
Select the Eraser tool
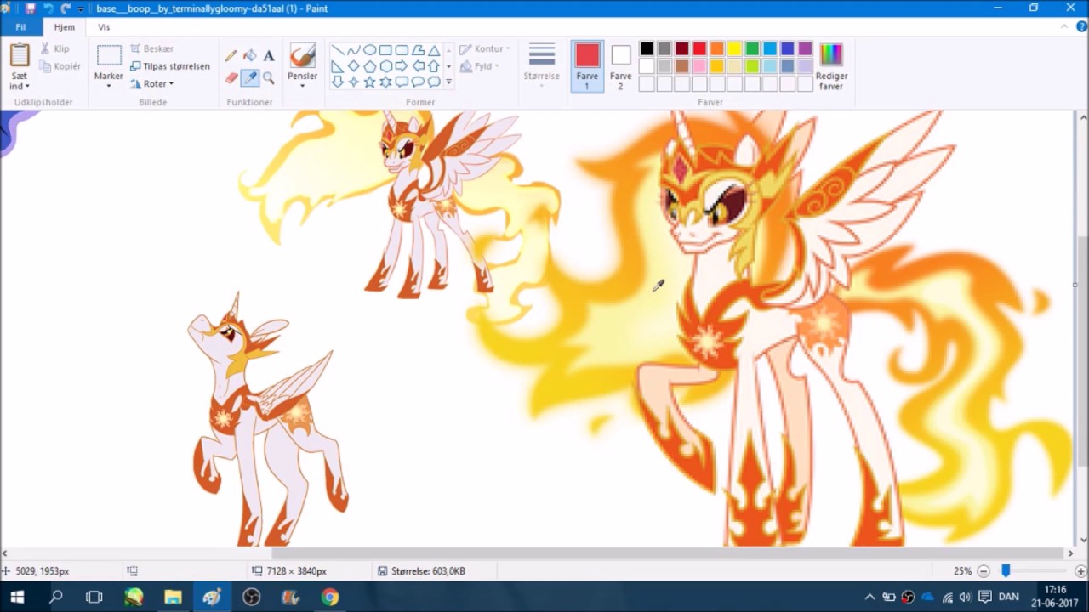coord(231,78)
